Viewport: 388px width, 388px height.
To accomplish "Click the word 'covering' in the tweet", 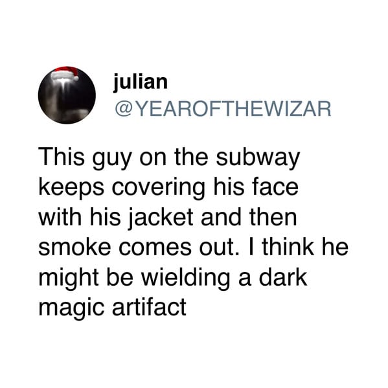I will coord(158,189).
